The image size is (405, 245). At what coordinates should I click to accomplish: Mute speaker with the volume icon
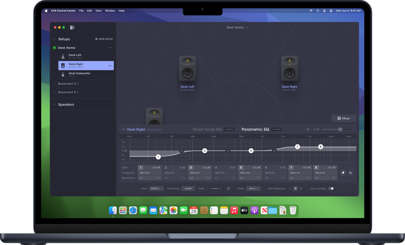(x=308, y=129)
